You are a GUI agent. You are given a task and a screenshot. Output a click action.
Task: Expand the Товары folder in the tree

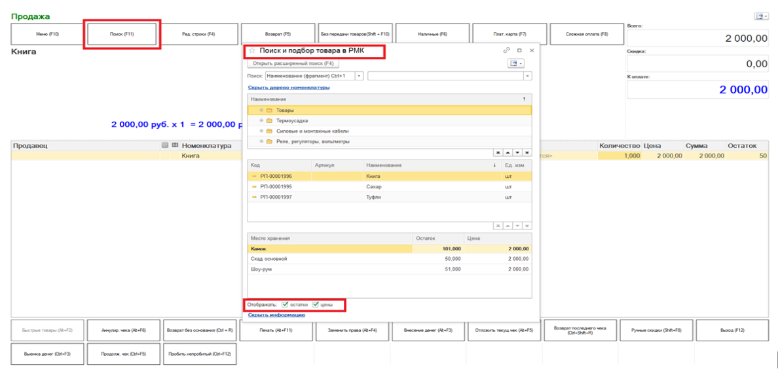pos(261,110)
